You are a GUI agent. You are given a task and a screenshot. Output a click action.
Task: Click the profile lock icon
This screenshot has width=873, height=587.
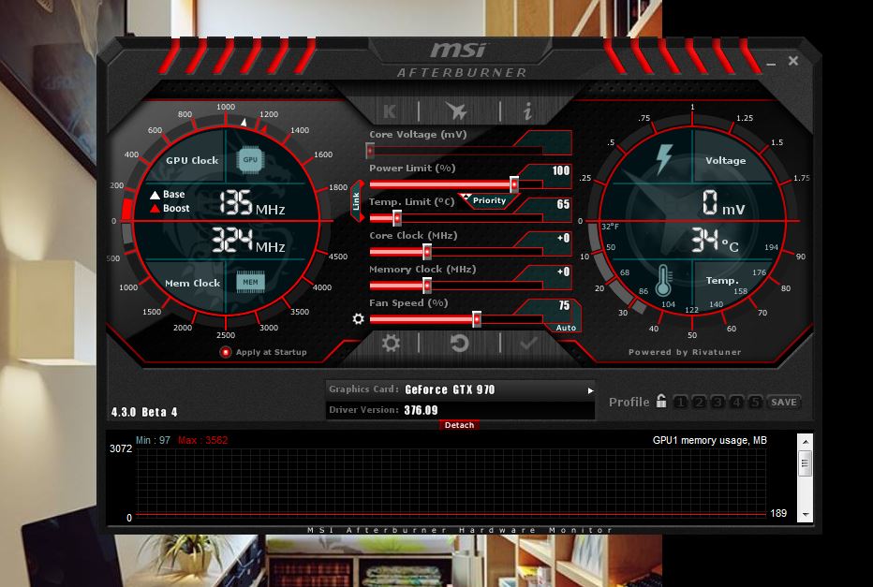(x=661, y=402)
